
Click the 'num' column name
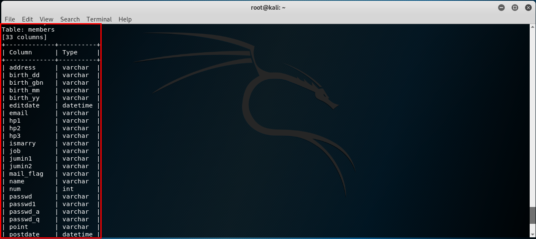coord(15,189)
